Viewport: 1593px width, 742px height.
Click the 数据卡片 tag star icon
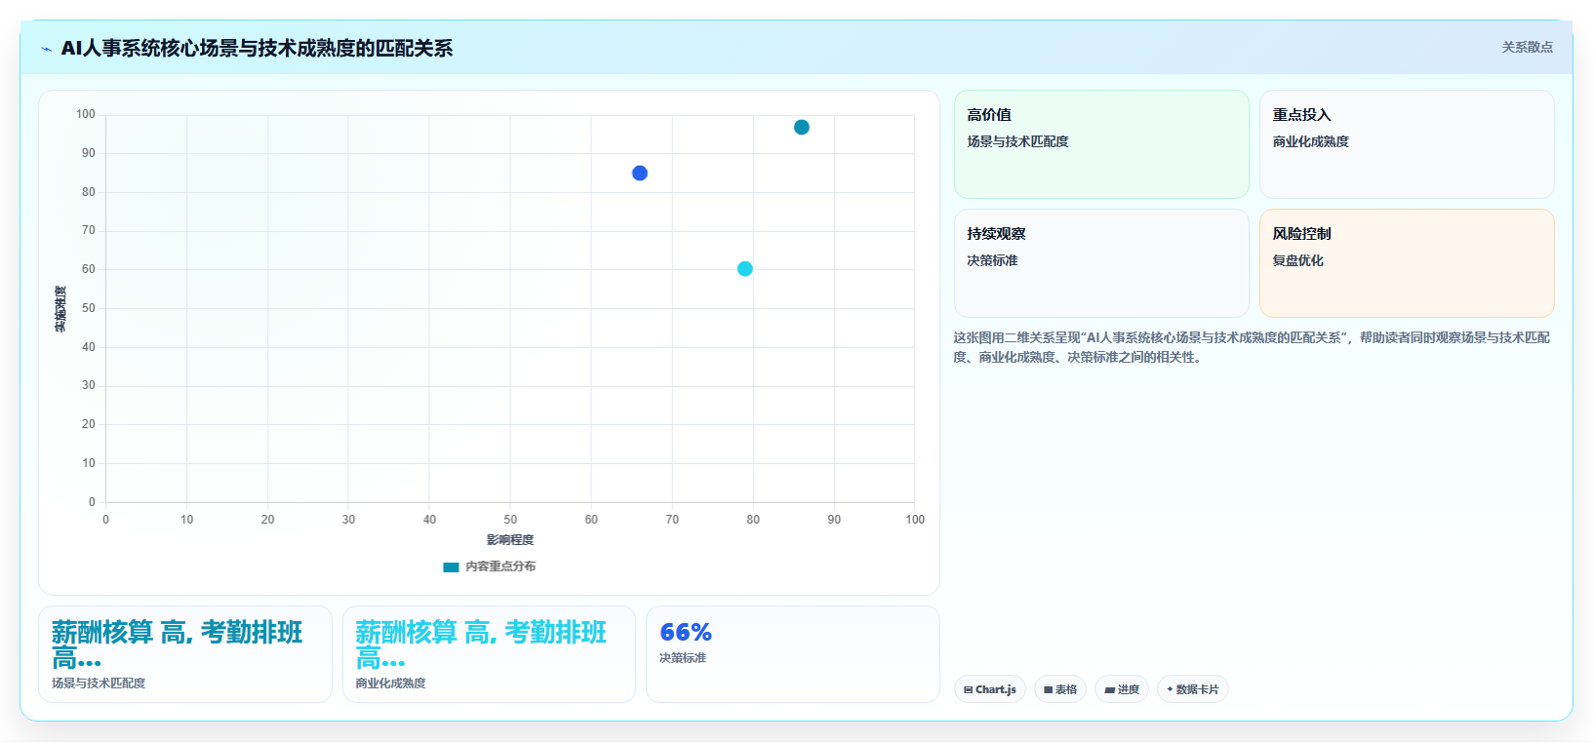click(x=1170, y=689)
